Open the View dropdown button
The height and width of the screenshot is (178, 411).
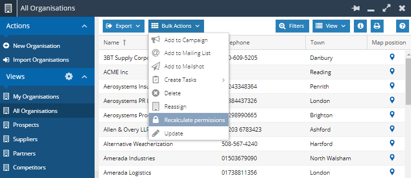tap(331, 26)
